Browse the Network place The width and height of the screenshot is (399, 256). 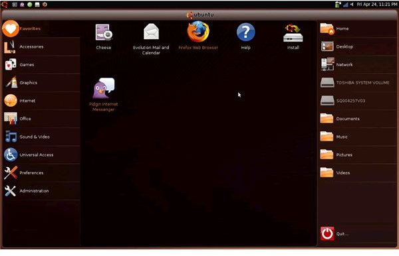tap(358, 65)
